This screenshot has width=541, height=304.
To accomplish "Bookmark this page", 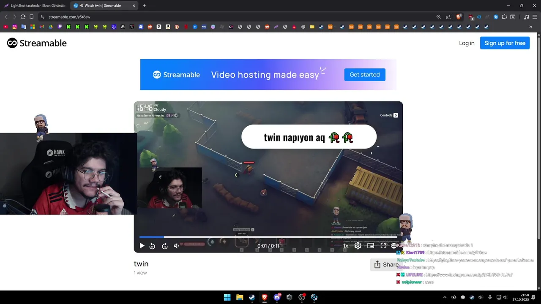I will click(32, 17).
